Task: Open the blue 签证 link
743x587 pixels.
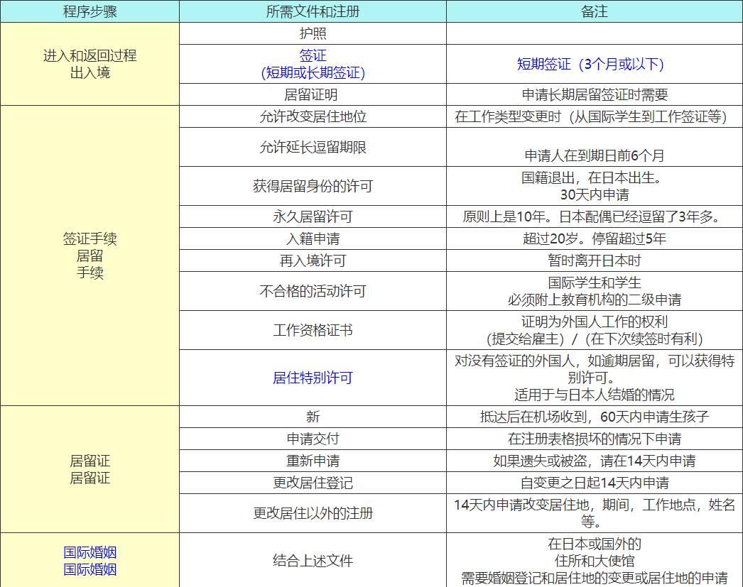Action: pyautogui.click(x=313, y=55)
